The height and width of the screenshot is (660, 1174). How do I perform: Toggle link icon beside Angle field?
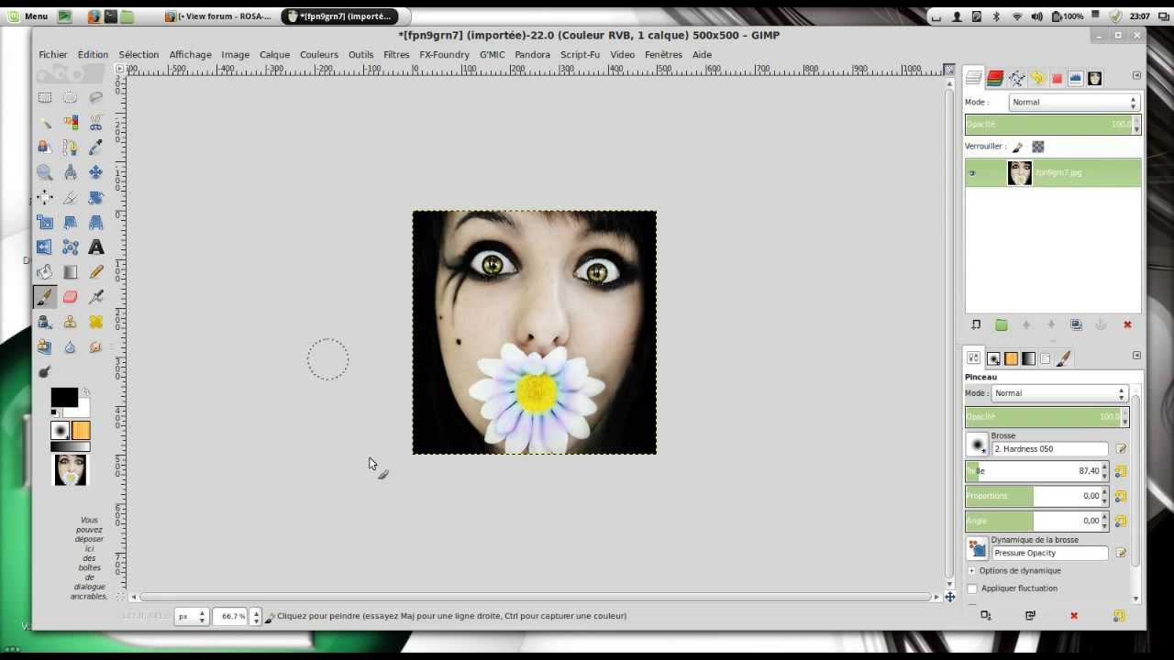click(x=1120, y=521)
